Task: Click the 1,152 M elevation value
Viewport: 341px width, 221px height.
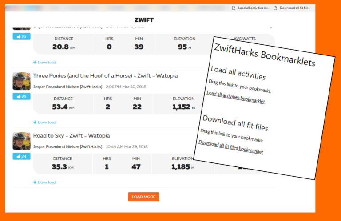Action: pyautogui.click(x=183, y=107)
